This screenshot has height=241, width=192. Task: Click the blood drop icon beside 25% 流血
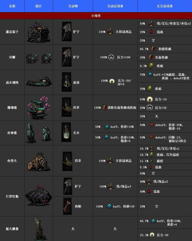click(151, 32)
